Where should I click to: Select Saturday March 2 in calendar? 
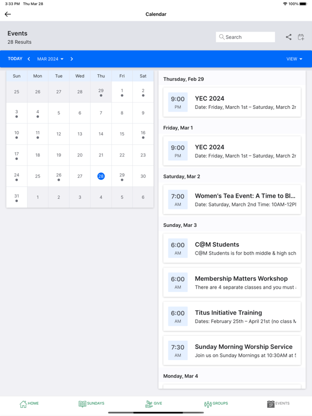pyautogui.click(x=143, y=92)
